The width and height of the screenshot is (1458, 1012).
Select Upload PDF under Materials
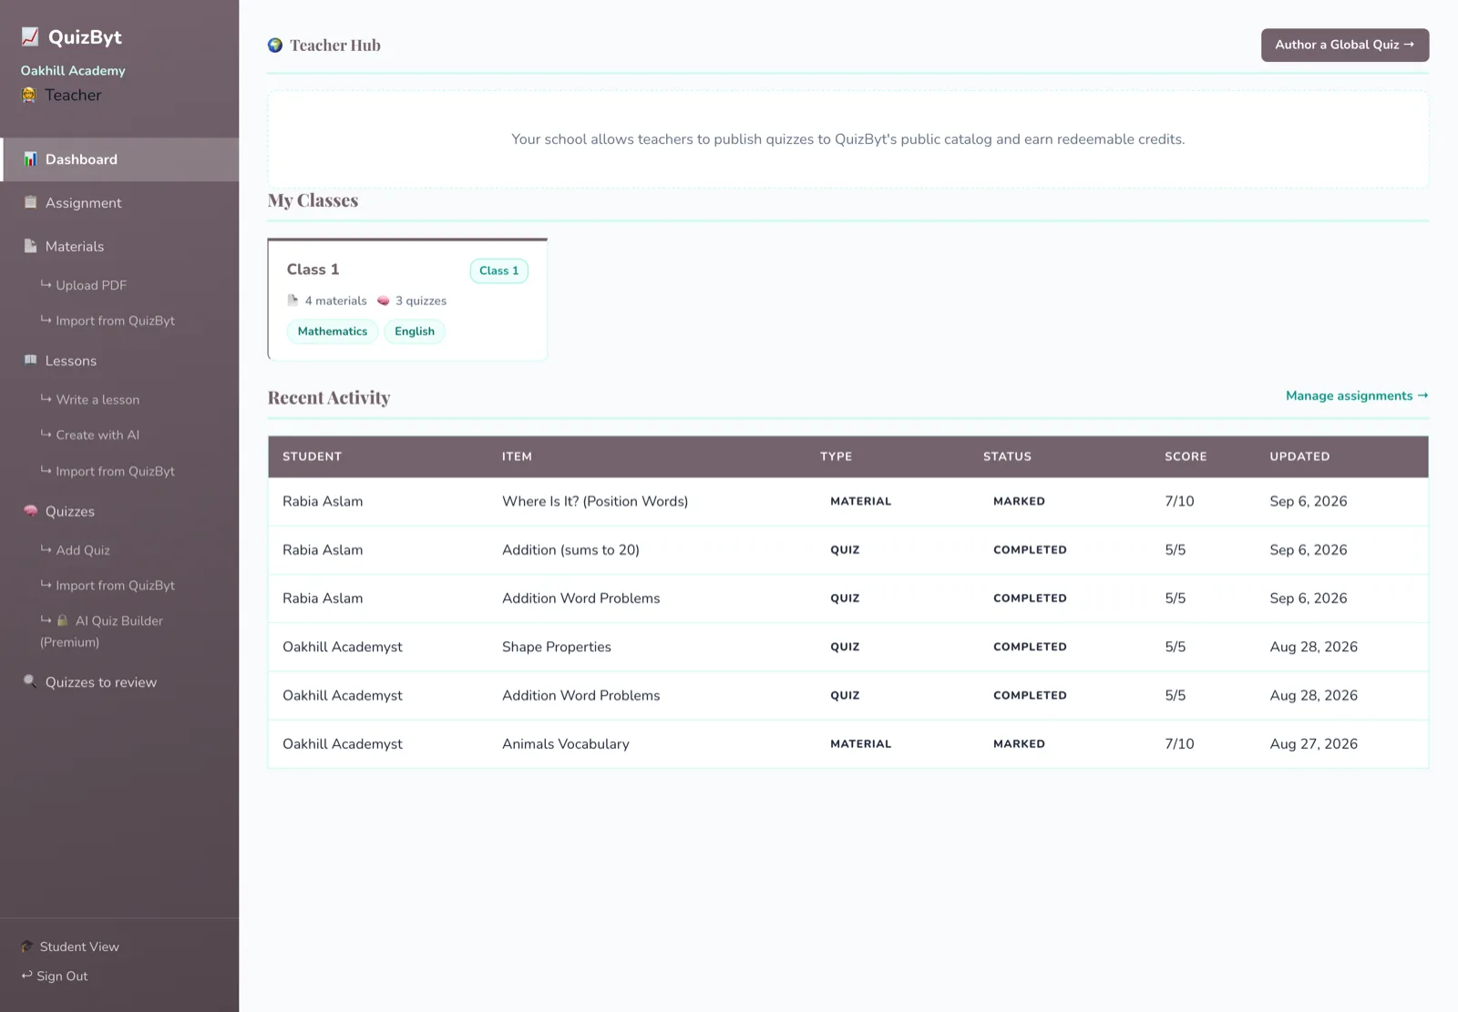click(84, 285)
